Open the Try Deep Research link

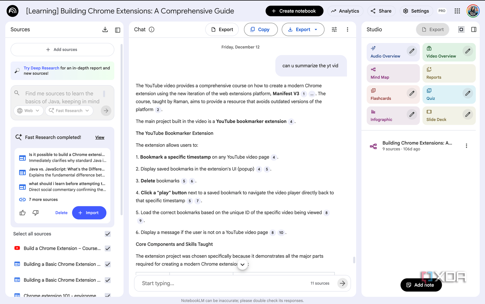41,68
